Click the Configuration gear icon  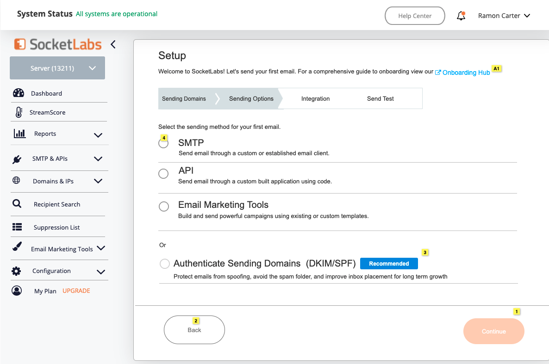[x=16, y=271]
